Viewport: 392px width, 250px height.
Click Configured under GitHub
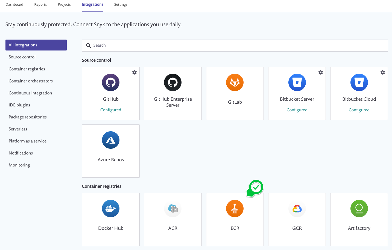(x=111, y=110)
